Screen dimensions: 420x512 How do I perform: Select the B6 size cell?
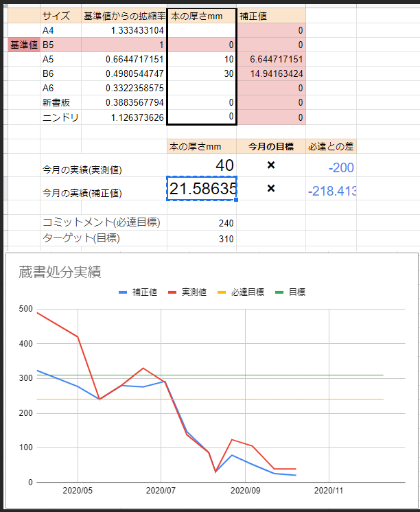coord(61,73)
